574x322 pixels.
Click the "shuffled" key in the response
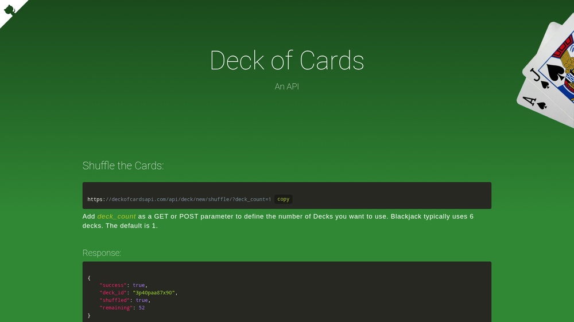(x=114, y=300)
